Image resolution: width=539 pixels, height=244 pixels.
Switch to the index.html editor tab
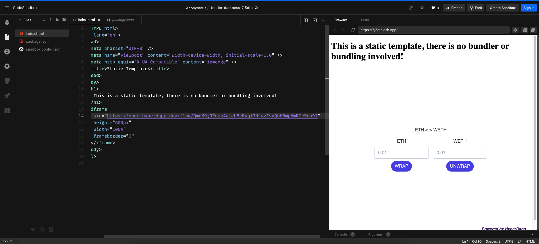coord(86,20)
